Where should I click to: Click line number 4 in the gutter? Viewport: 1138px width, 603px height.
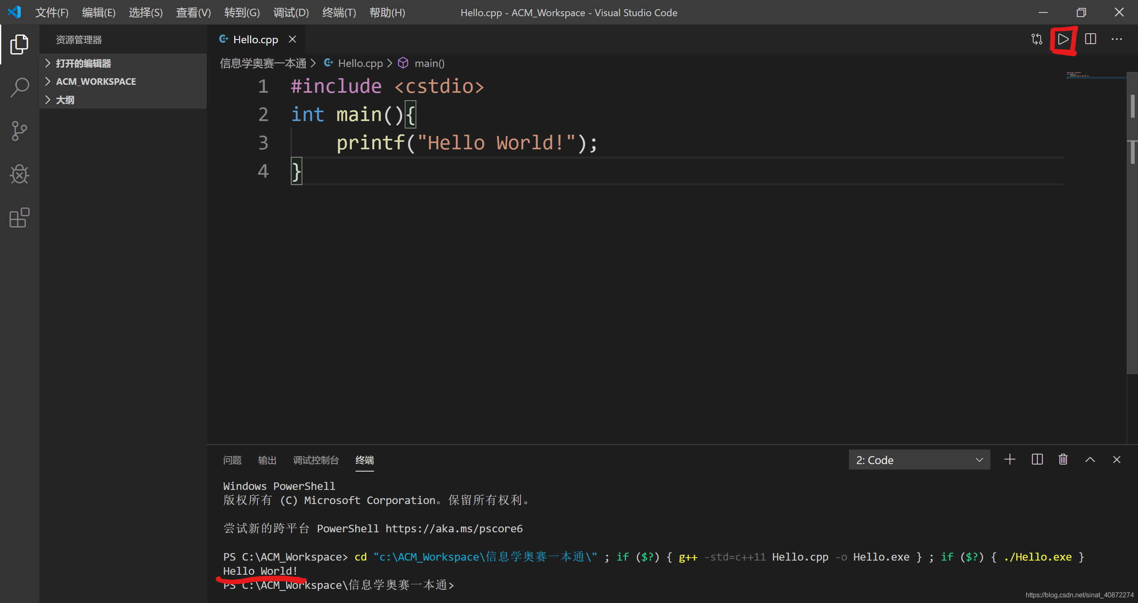263,171
